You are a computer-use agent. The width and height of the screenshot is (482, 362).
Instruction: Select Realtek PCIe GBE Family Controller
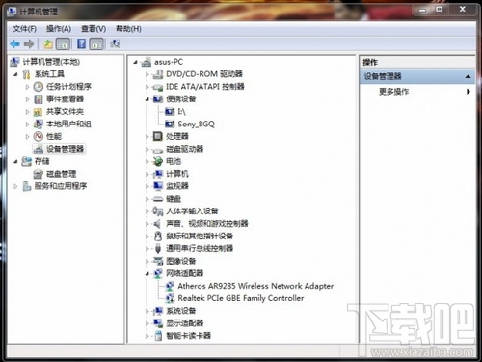pyautogui.click(x=241, y=298)
